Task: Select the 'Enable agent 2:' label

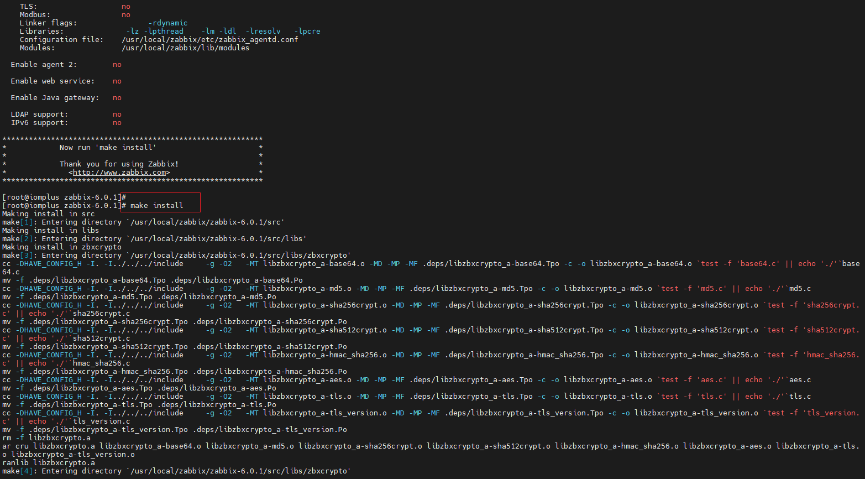Action: point(44,65)
